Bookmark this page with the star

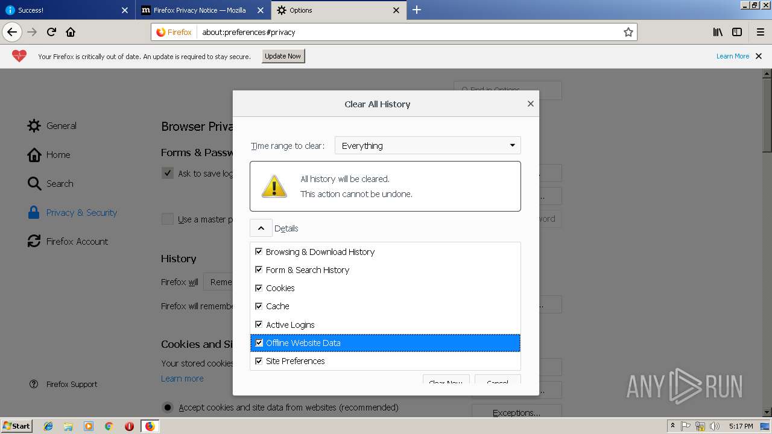coord(628,32)
